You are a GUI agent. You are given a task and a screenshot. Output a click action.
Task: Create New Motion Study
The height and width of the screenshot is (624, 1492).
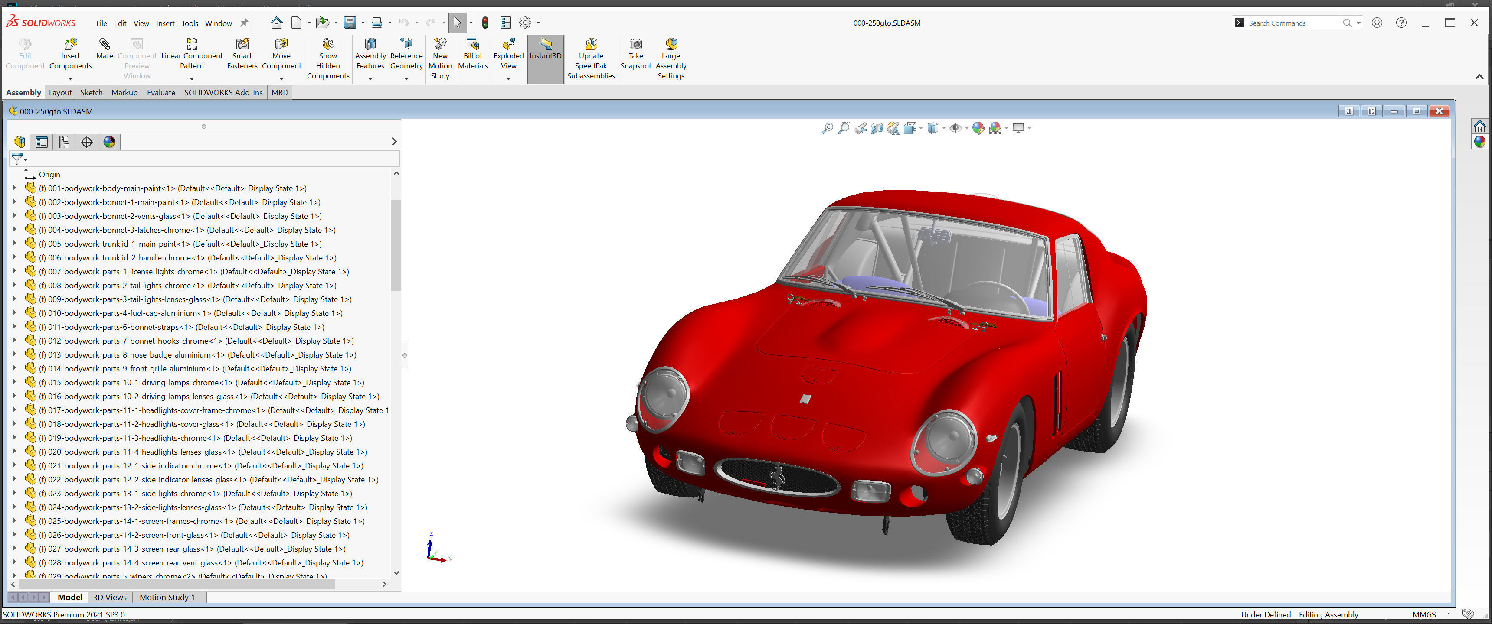(x=440, y=59)
